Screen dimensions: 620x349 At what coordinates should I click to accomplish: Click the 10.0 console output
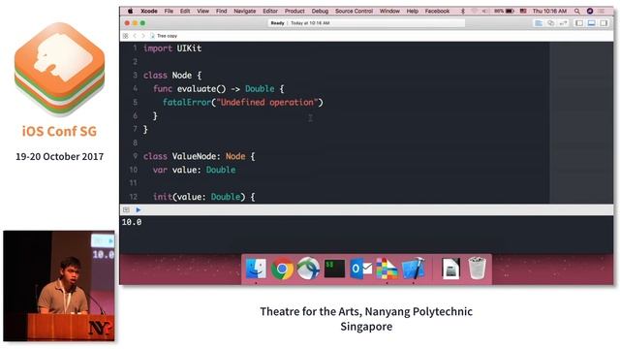tap(132, 222)
